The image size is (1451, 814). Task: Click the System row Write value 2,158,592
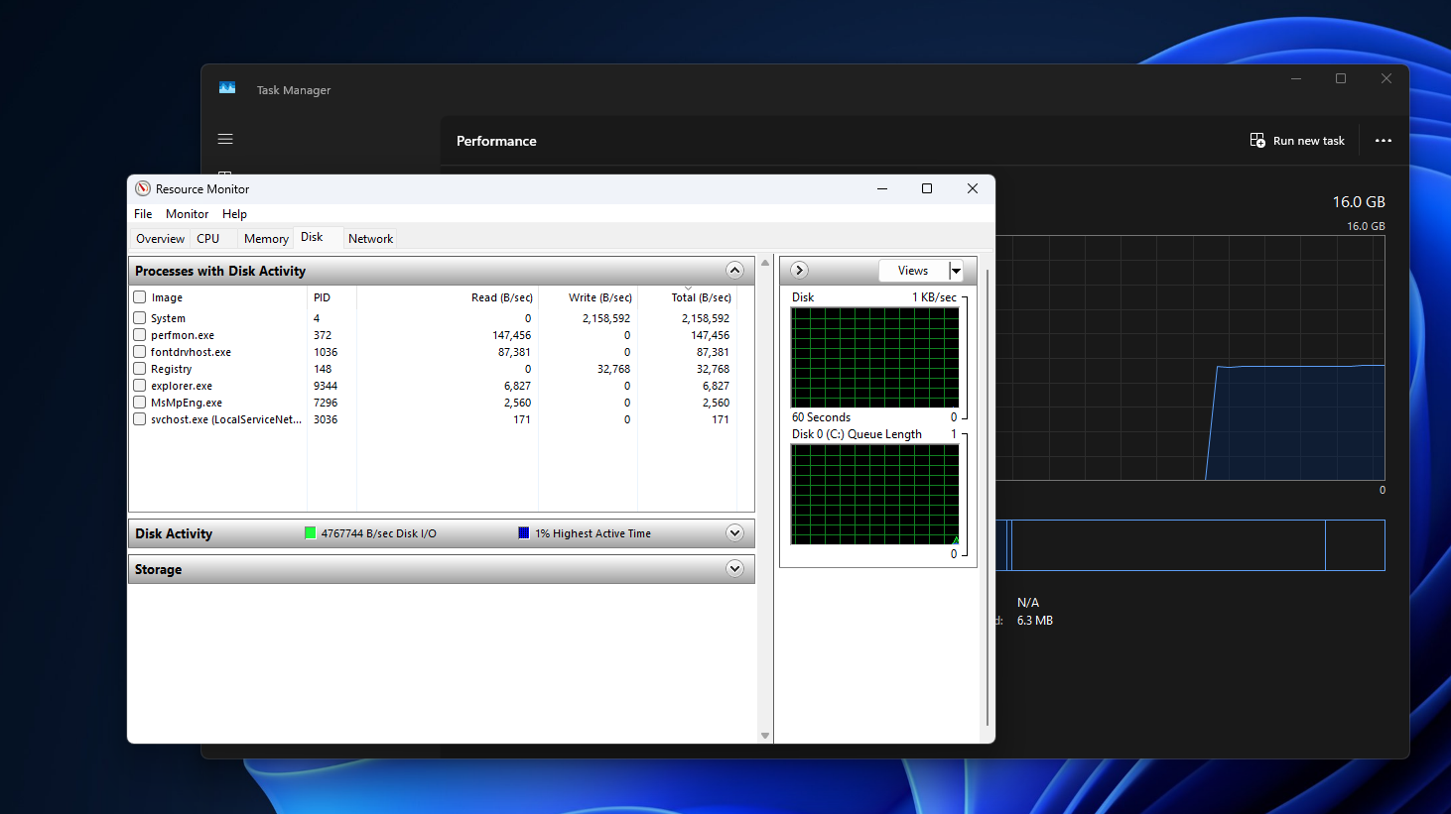click(x=606, y=318)
